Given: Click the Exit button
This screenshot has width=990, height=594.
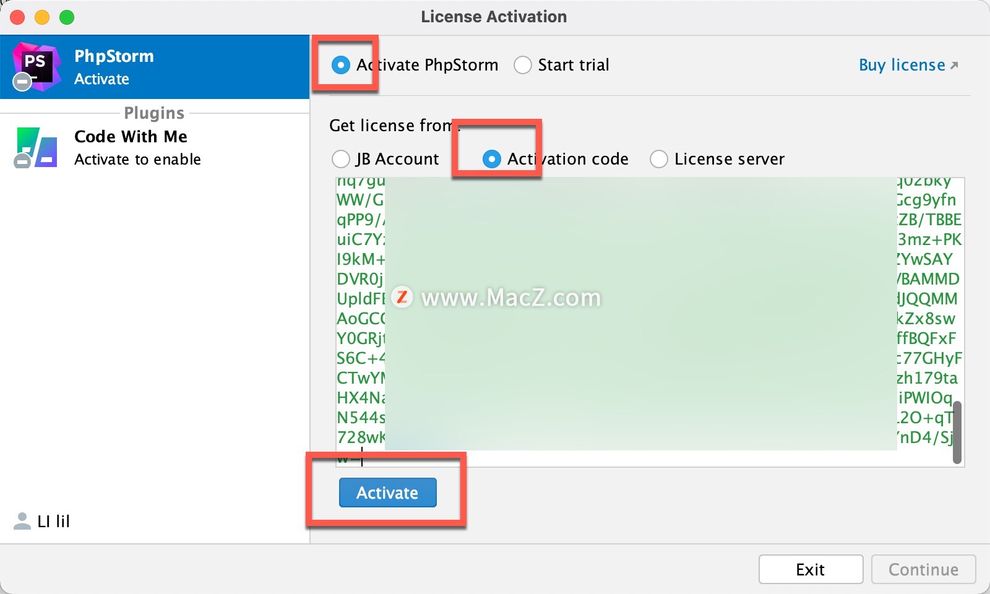Looking at the screenshot, I should (811, 569).
